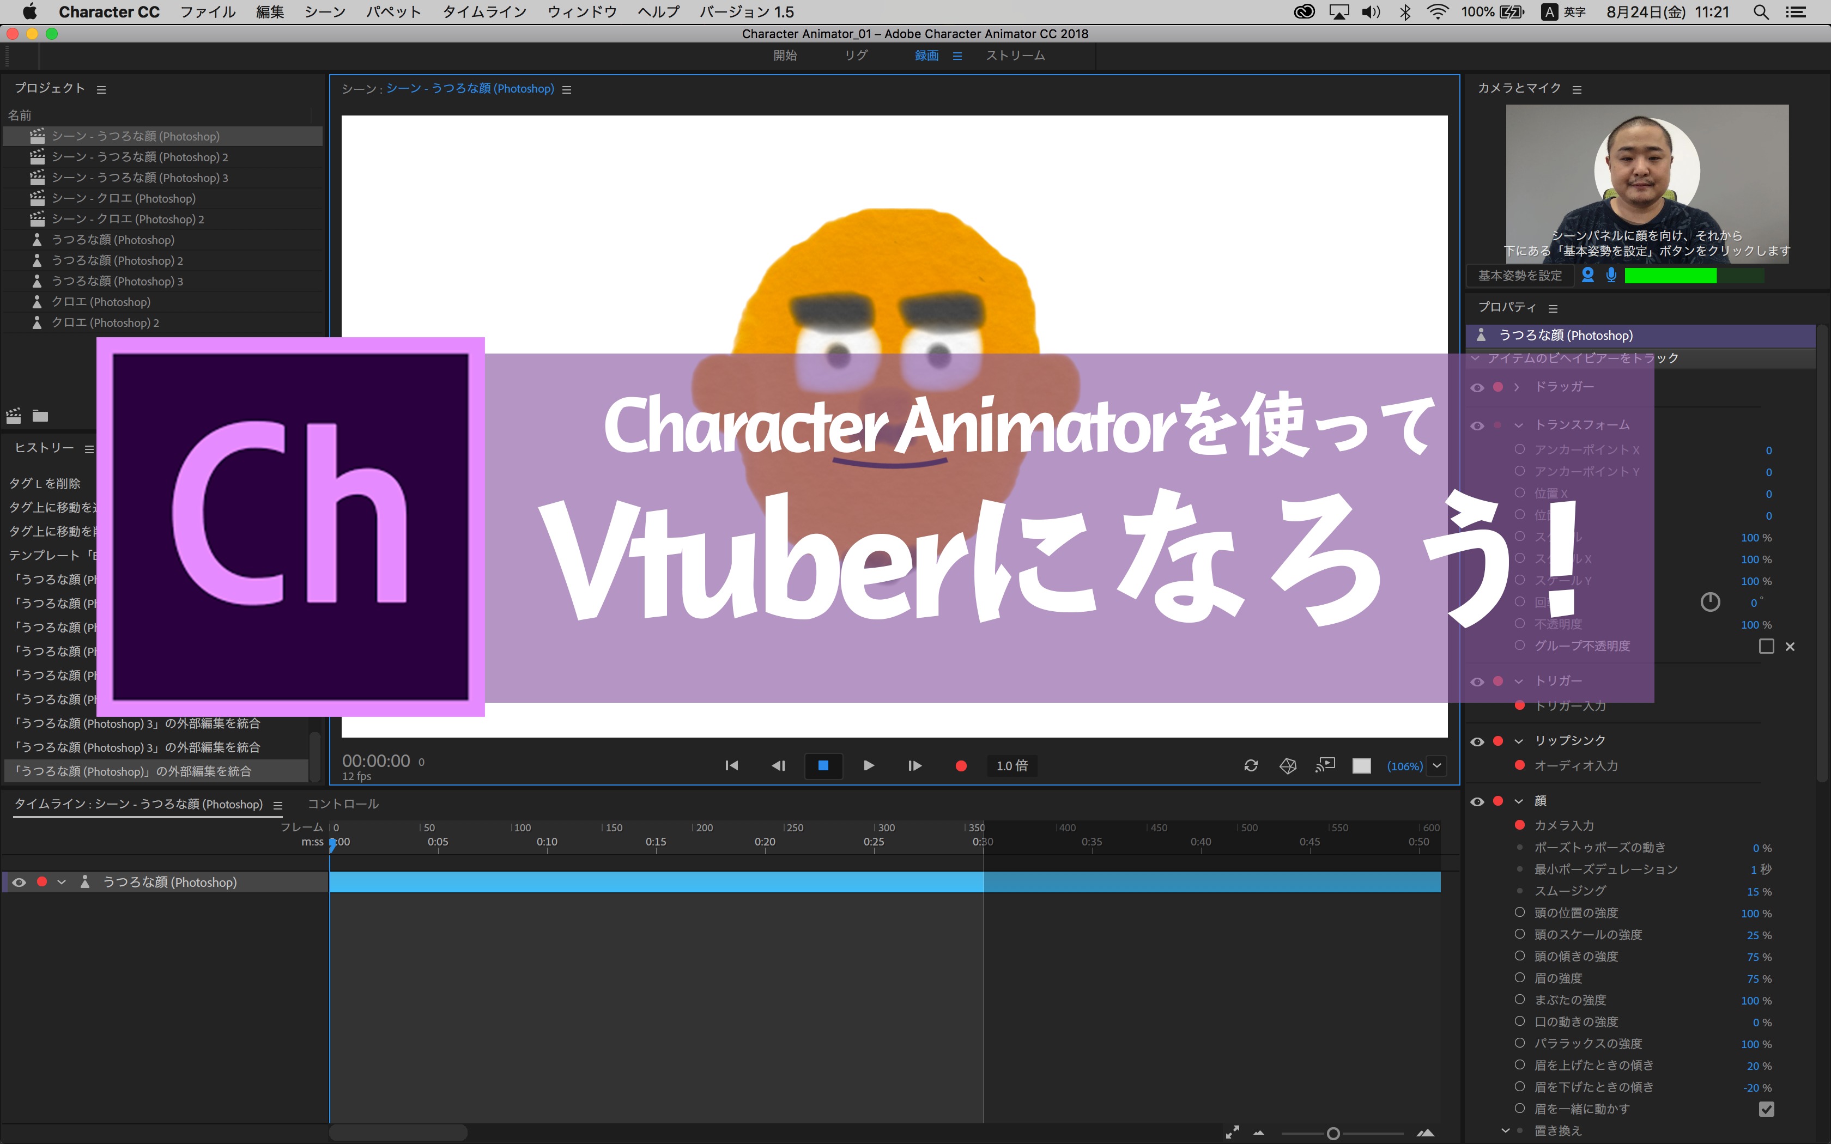Open the パペット menu

point(393,11)
